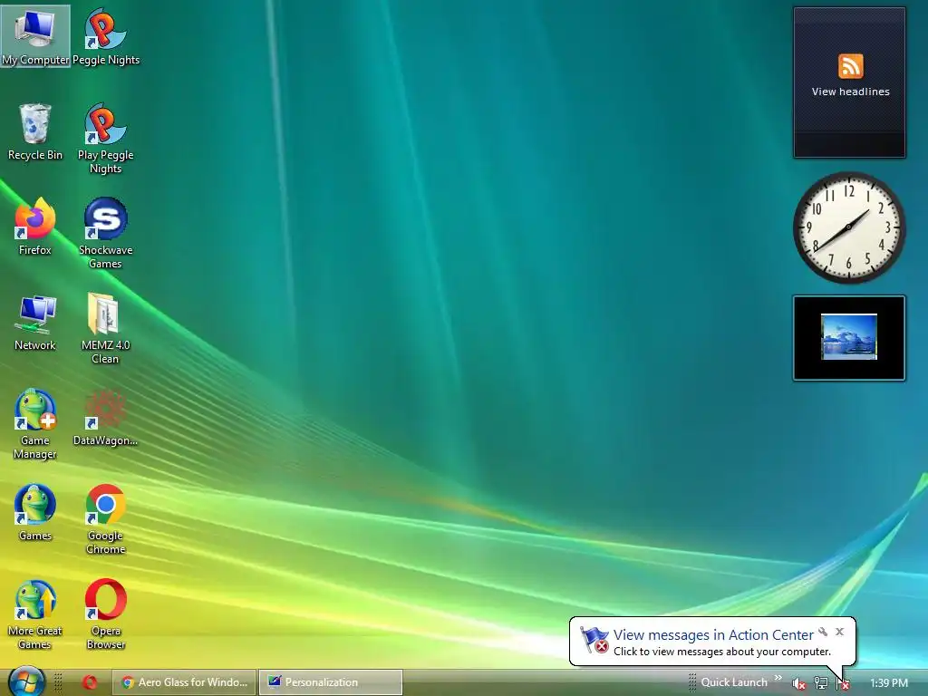Open the Network desktop icon
This screenshot has height=696, width=928.
click(35, 322)
